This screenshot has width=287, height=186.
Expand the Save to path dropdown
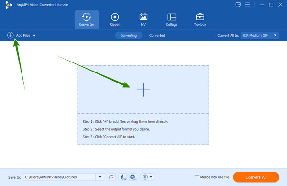(x=100, y=177)
